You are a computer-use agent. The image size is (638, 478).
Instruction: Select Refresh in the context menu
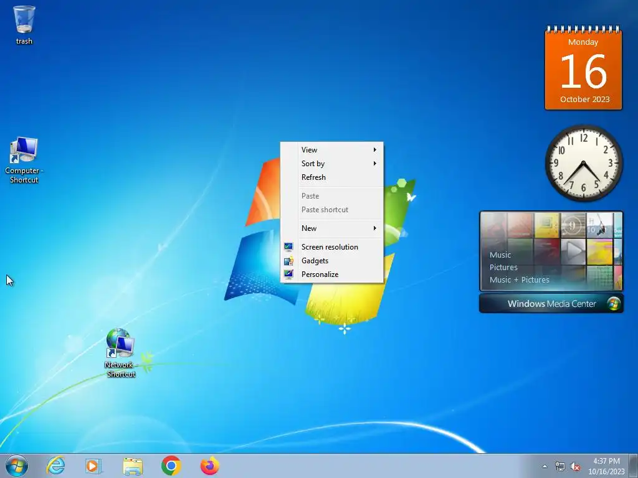331,177
